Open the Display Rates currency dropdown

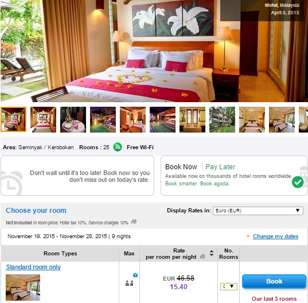pos(258,211)
